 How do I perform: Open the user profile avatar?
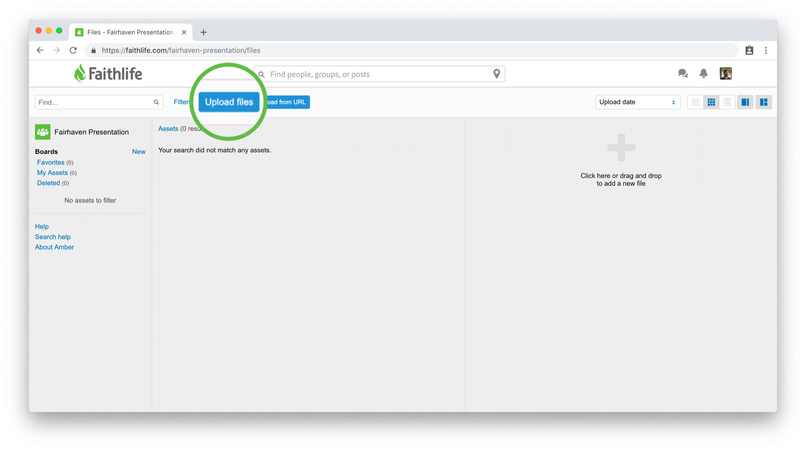726,74
